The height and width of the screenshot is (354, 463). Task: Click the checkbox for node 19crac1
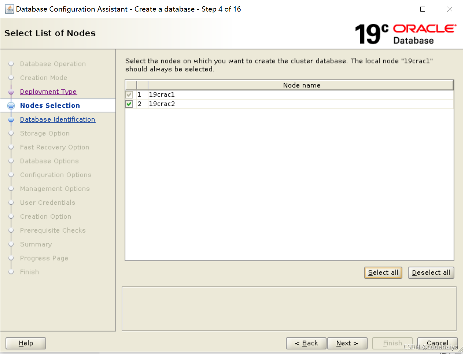tap(129, 95)
